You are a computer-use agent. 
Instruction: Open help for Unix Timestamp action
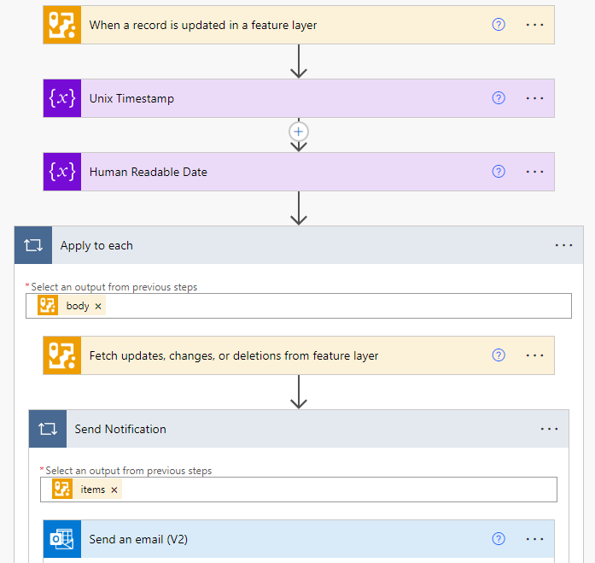point(499,98)
